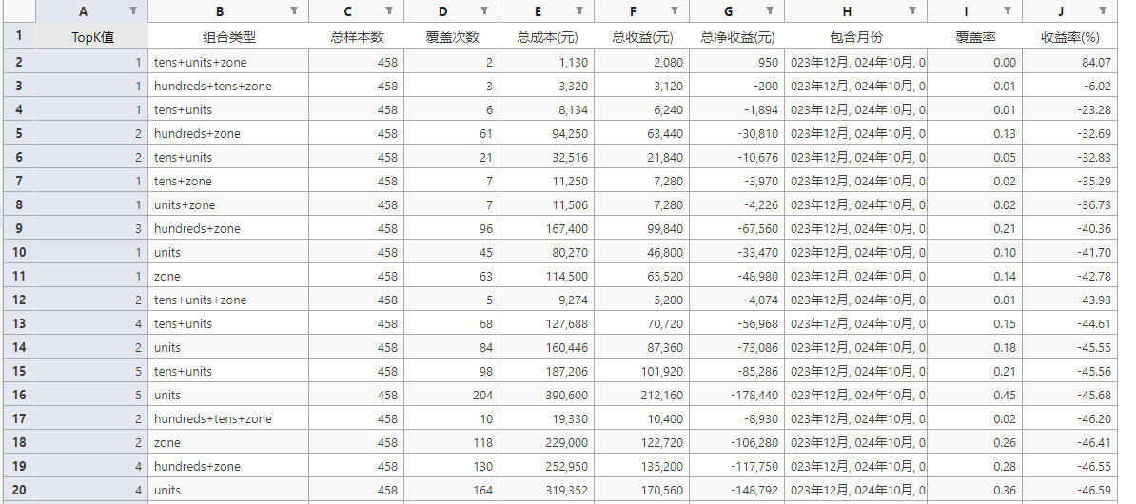Select the 99,840 revenue cell

[x=642, y=229]
